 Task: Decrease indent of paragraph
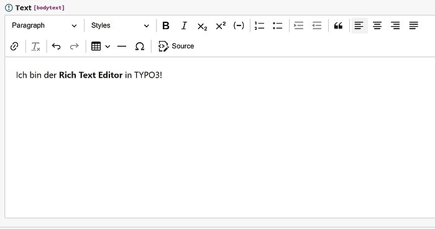click(x=316, y=25)
